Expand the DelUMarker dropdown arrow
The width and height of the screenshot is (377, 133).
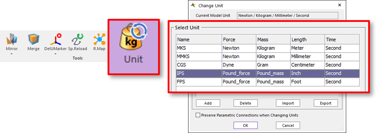[x=55, y=54]
